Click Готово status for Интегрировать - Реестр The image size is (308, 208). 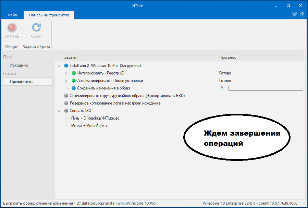click(x=225, y=73)
